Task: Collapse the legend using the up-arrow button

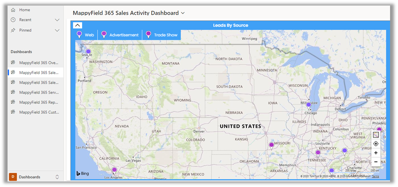Action: [78, 25]
